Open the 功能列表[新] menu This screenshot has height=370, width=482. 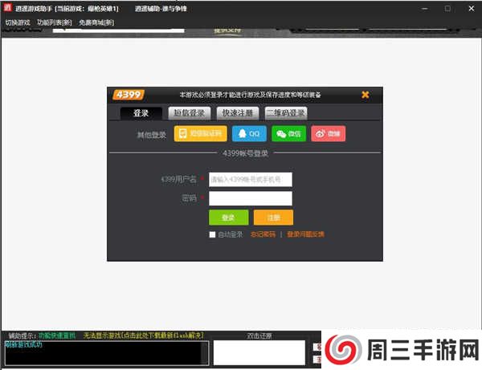(55, 22)
